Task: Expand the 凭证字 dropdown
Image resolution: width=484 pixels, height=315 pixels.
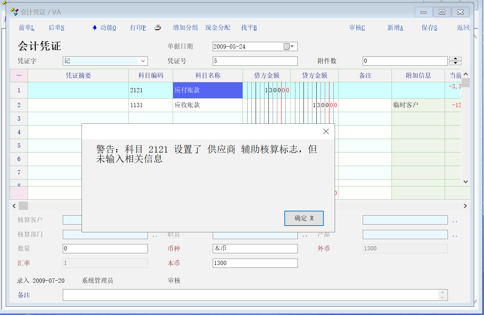Action: click(143, 61)
